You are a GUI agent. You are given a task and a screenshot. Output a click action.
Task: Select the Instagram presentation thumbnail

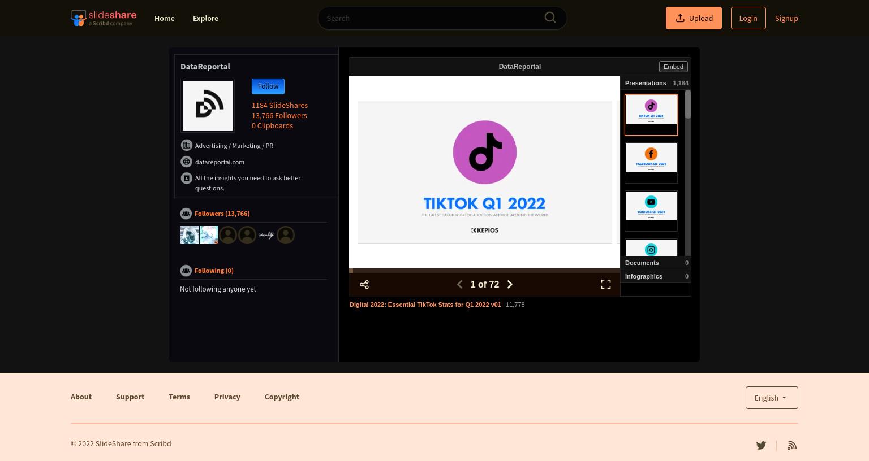coord(651,248)
